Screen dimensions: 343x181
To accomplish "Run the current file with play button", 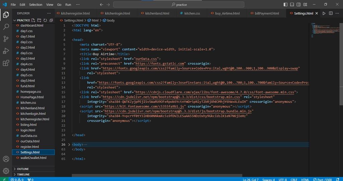I will click(324, 13).
